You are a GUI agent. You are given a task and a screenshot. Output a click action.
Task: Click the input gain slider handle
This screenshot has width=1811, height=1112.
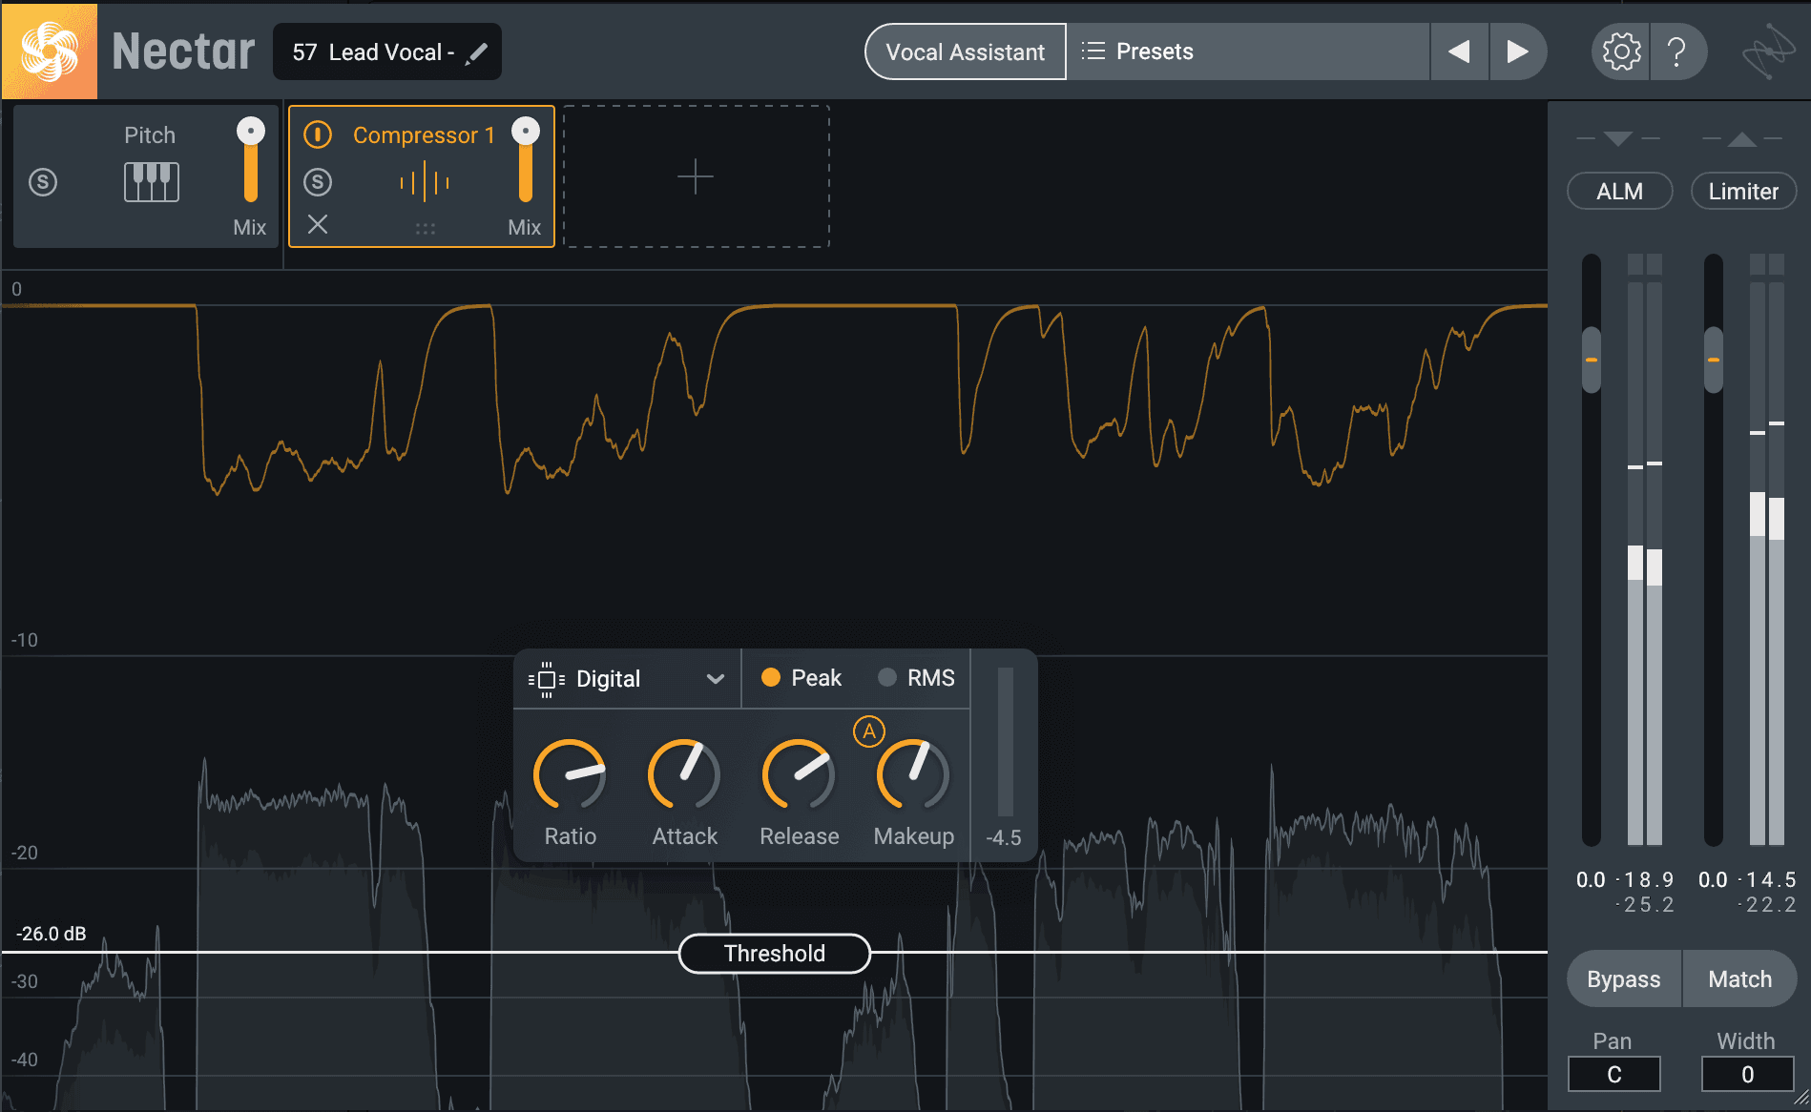[x=1591, y=360]
